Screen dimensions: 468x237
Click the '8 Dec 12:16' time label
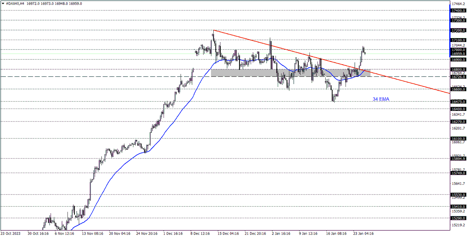click(200, 233)
